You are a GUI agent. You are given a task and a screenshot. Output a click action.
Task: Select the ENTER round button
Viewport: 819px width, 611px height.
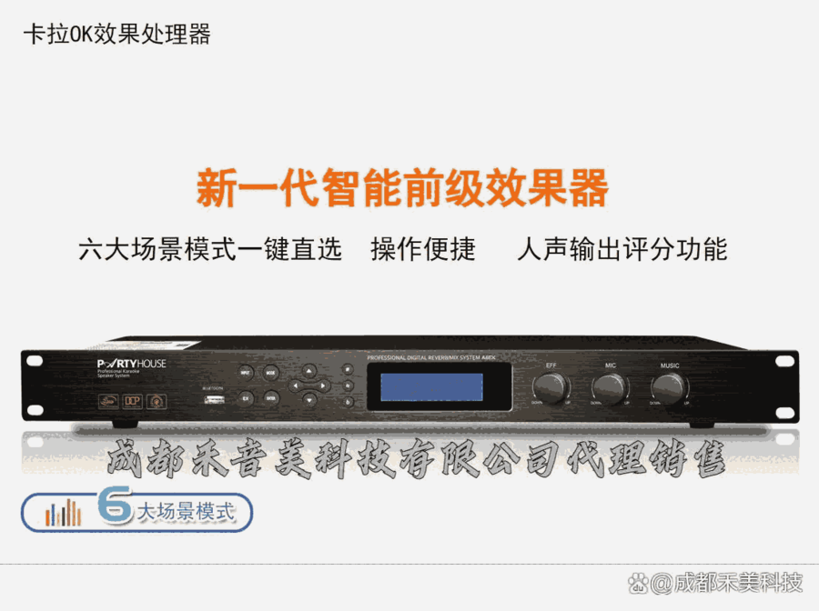270,398
